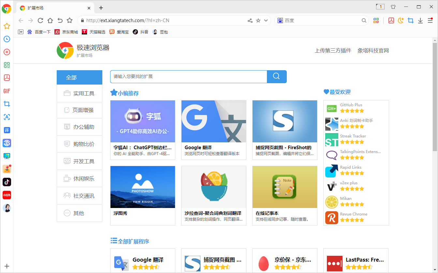Select the crop screenshot tool in the sidebar
Image resolution: width=438 pixels, height=273 pixels.
coord(7,104)
